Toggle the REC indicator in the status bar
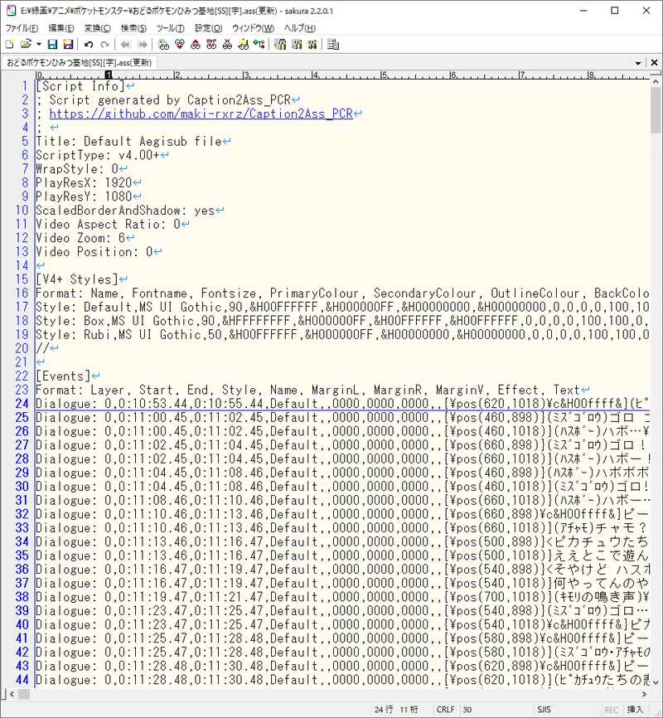Viewport: 663px width, 718px height. tap(611, 710)
